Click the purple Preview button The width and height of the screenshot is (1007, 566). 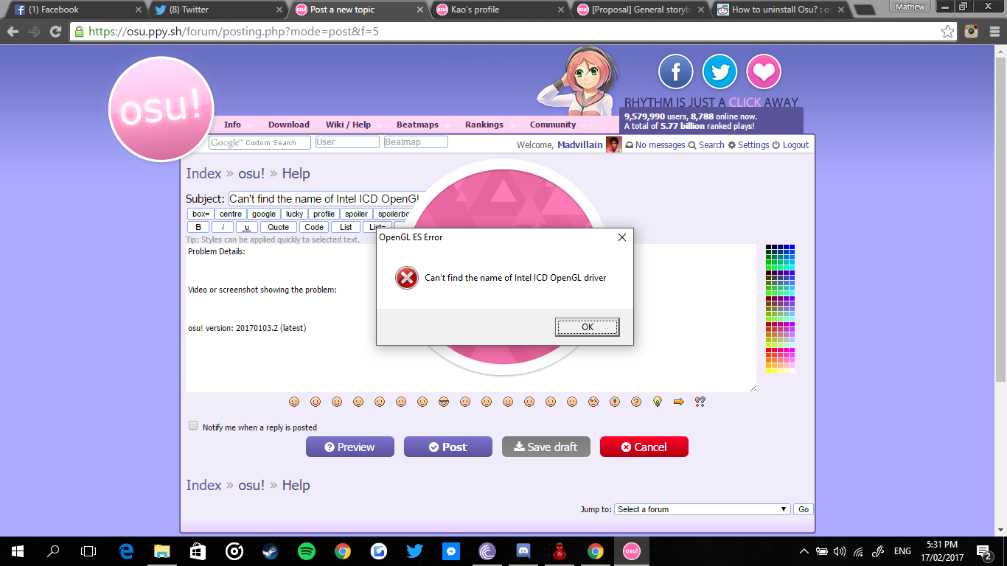(350, 447)
